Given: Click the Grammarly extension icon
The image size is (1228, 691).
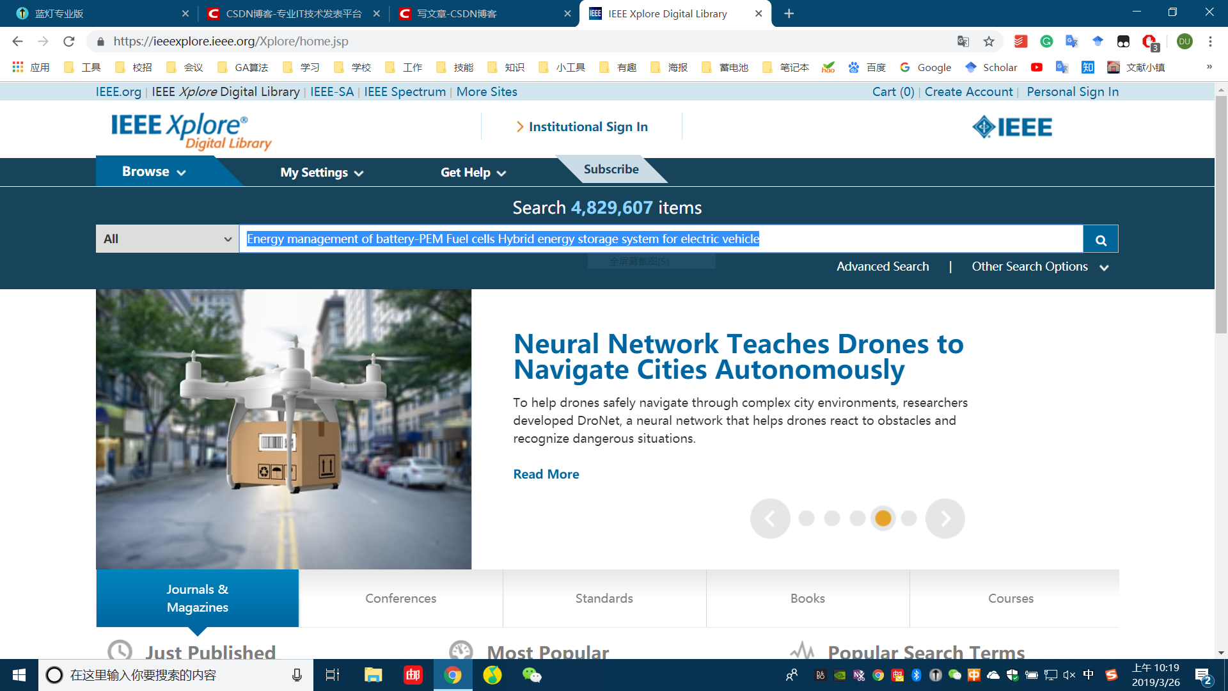Looking at the screenshot, I should click(1046, 42).
